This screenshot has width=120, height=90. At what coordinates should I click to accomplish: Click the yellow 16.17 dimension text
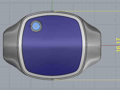tap(118, 45)
